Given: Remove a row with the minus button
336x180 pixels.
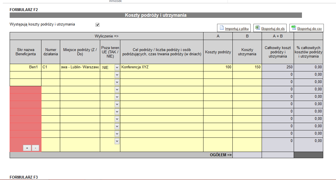Looking at the screenshot, I should coord(35,148).
